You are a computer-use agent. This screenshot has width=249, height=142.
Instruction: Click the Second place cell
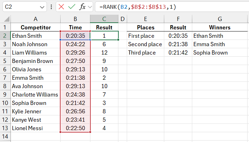[x=145, y=44]
